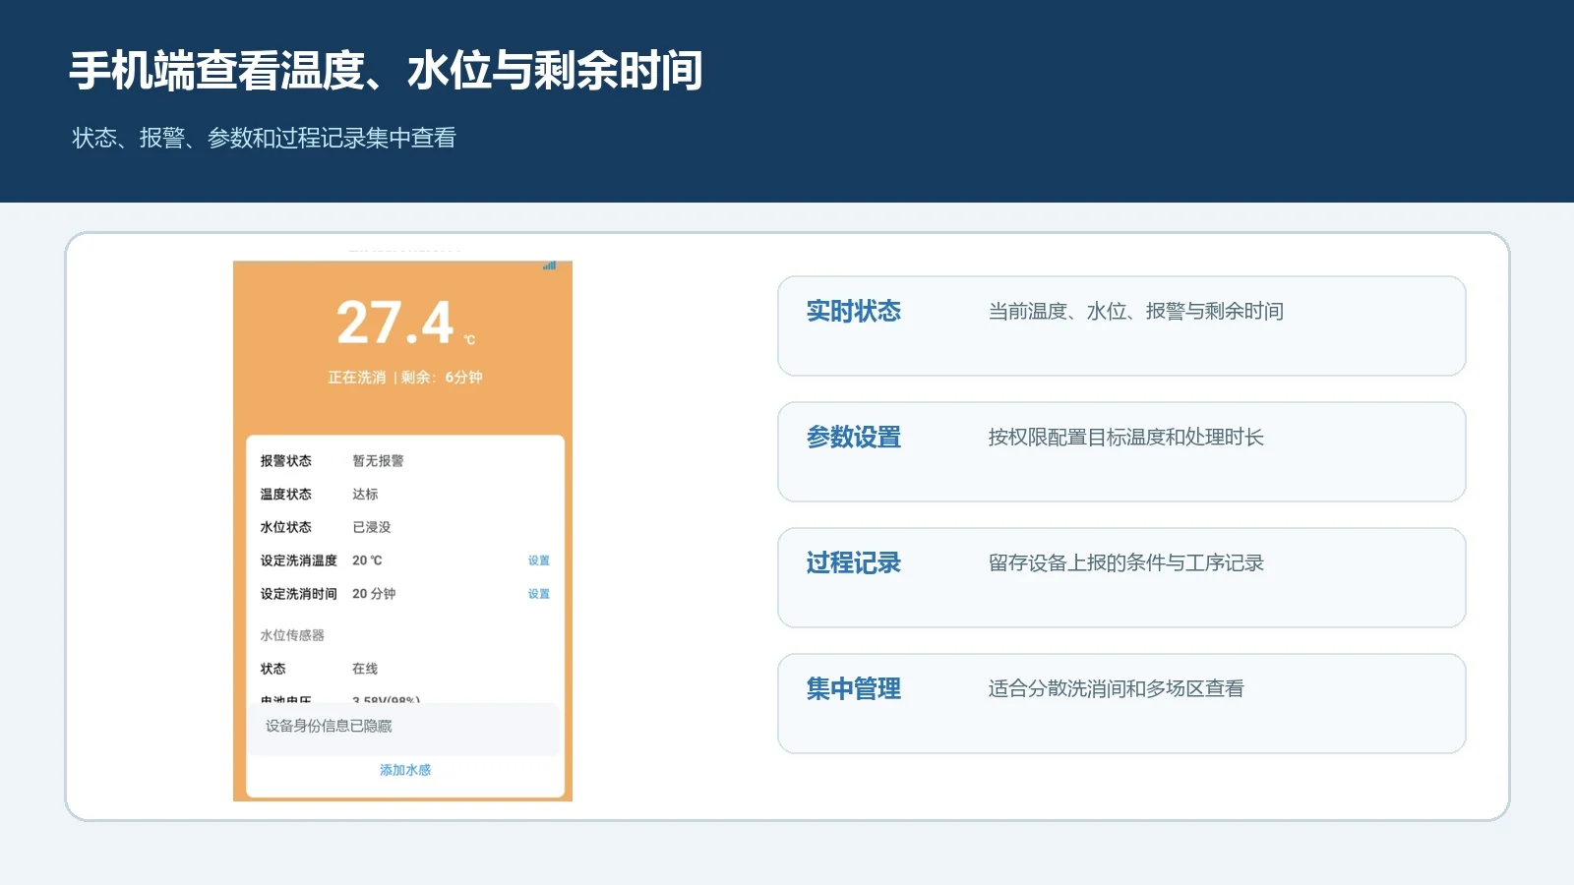
Task: Tap the 添加水感 button
Action: 405,770
